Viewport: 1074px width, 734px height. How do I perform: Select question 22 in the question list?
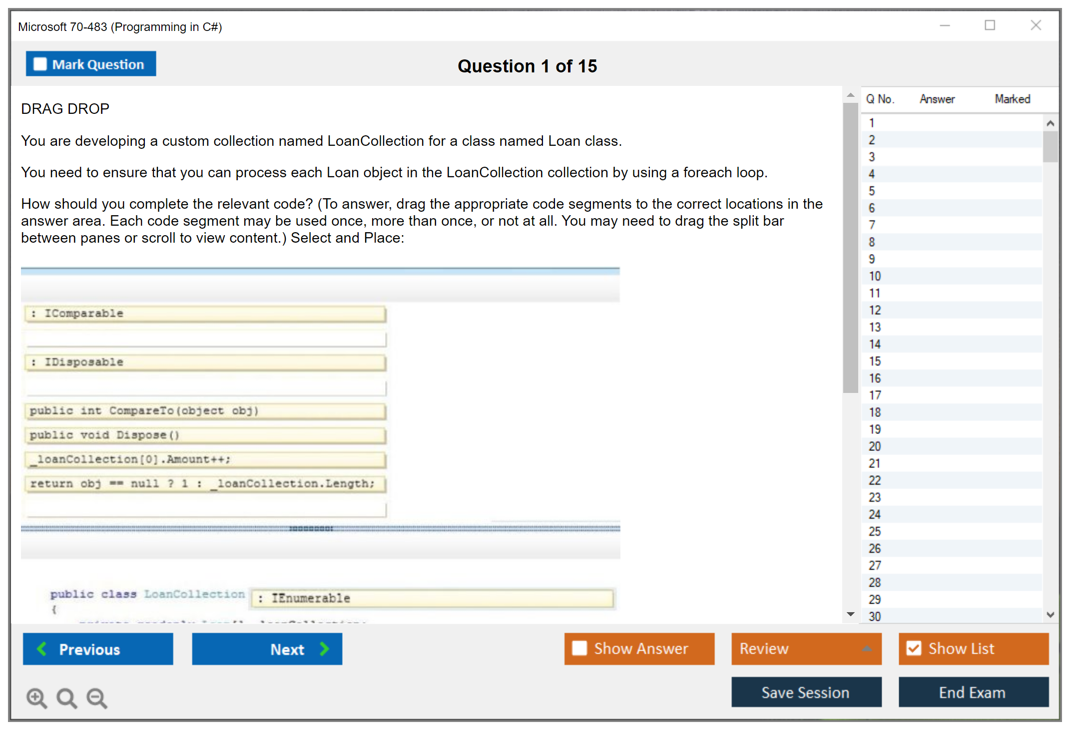[x=875, y=480]
